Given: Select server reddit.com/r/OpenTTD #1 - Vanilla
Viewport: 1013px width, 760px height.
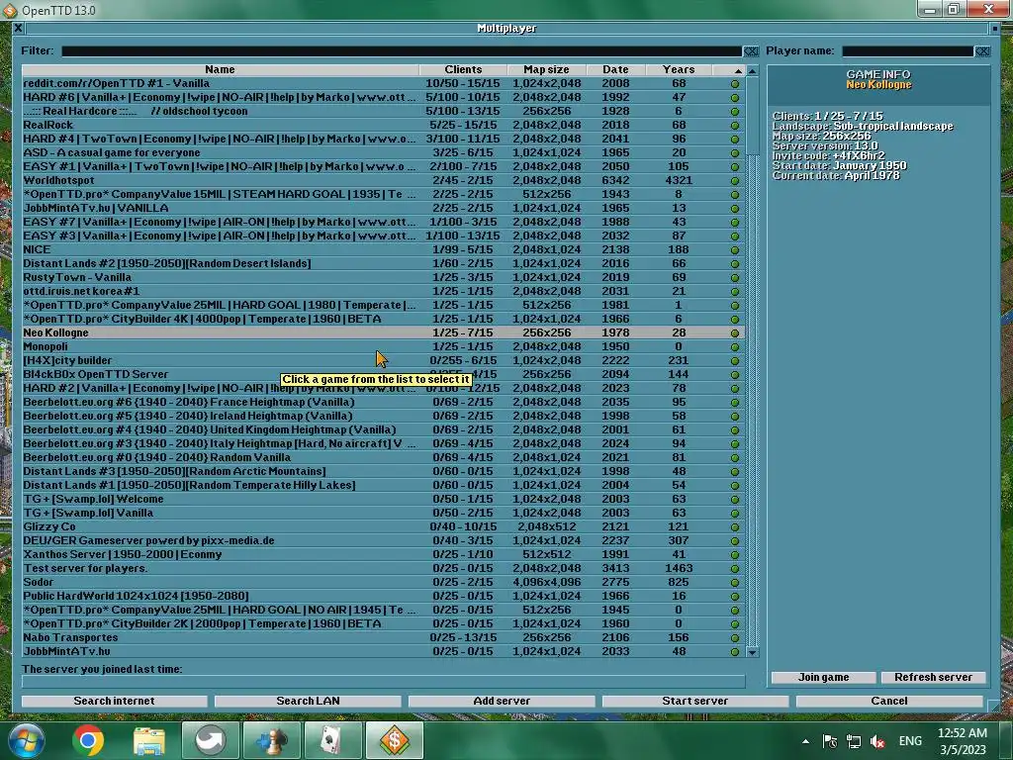Looking at the screenshot, I should point(383,83).
